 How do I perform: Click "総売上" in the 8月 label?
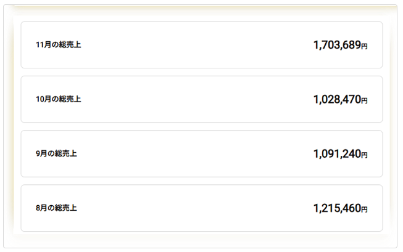pos(66,208)
